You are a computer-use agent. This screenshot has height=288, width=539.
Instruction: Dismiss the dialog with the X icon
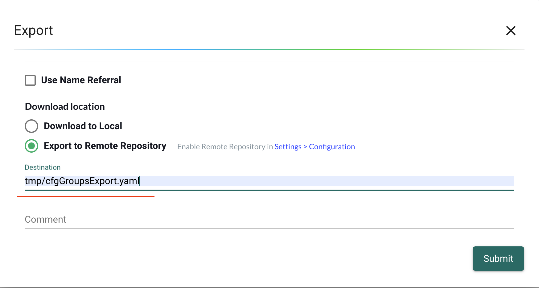pyautogui.click(x=511, y=31)
